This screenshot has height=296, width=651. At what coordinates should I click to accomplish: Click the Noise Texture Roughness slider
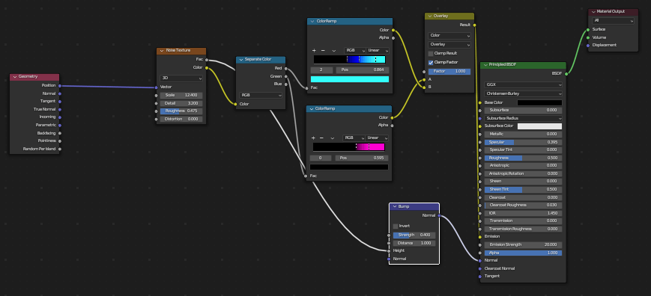click(x=181, y=111)
